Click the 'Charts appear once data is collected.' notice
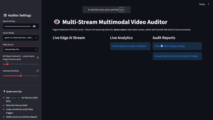Viewport: 213px width, 120px height. click(x=130, y=46)
